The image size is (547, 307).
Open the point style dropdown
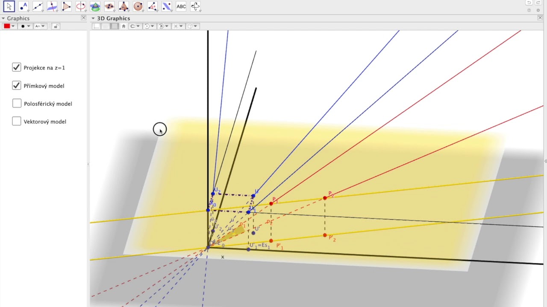click(25, 26)
